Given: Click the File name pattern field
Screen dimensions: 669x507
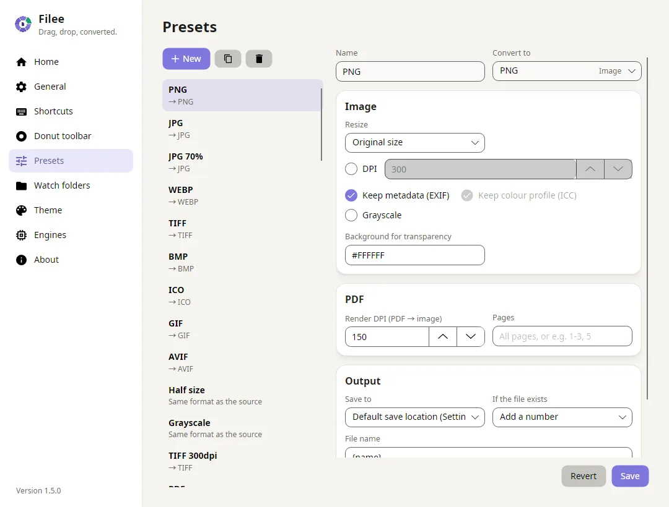Looking at the screenshot, I should coord(489,453).
